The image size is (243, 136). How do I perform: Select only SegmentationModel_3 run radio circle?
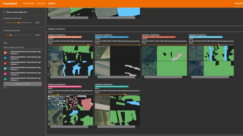click(8, 68)
